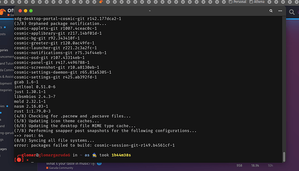Open the Garuda Community category link
The width and height of the screenshot is (299, 171).
[59, 168]
